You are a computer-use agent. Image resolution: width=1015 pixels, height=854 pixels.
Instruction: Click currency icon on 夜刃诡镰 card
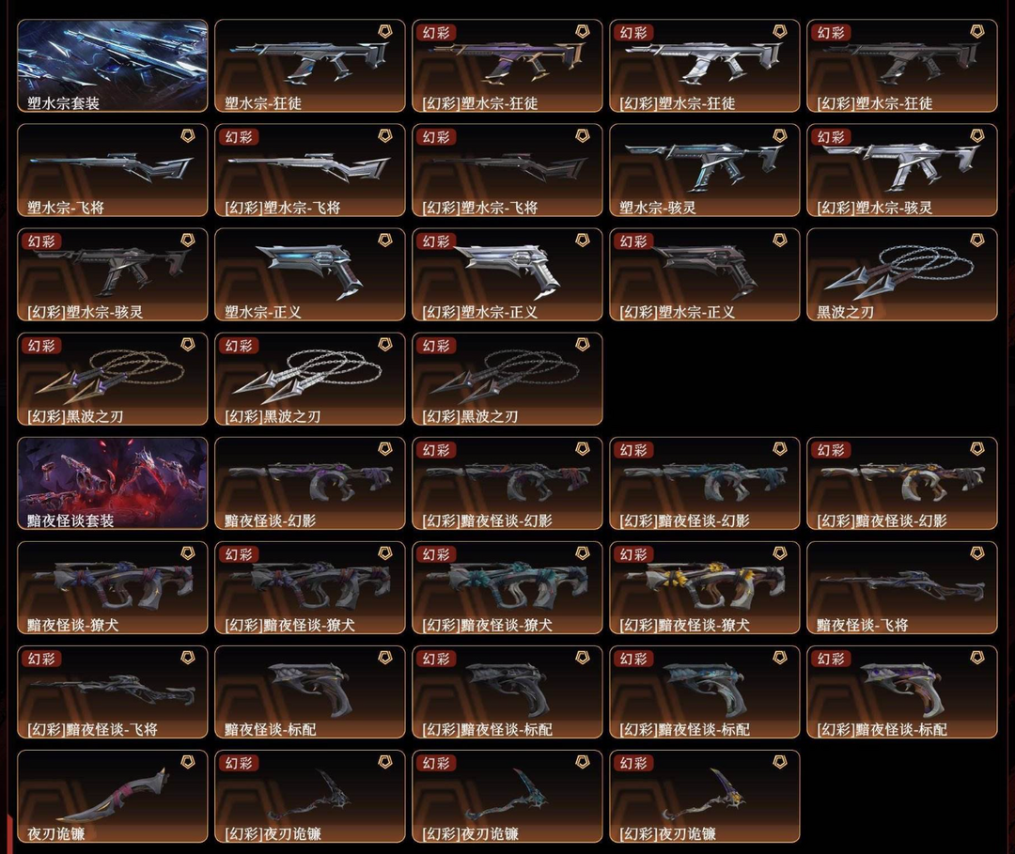coord(188,762)
